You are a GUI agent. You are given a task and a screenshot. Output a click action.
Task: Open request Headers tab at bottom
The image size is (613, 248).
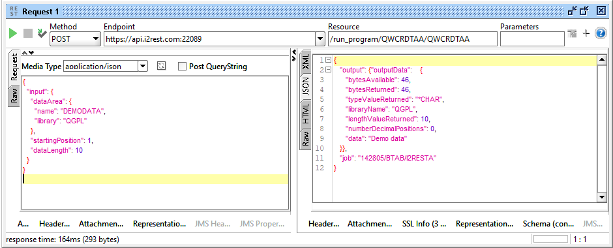(x=54, y=224)
